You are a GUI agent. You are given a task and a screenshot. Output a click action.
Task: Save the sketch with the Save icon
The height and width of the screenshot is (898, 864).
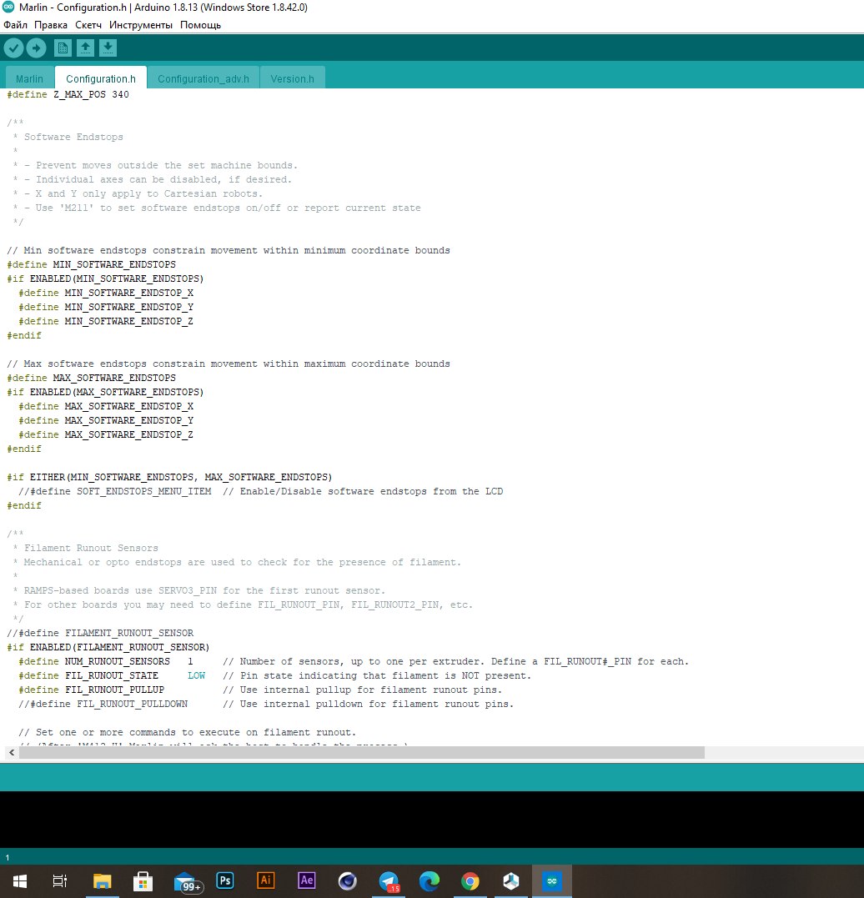pos(108,48)
